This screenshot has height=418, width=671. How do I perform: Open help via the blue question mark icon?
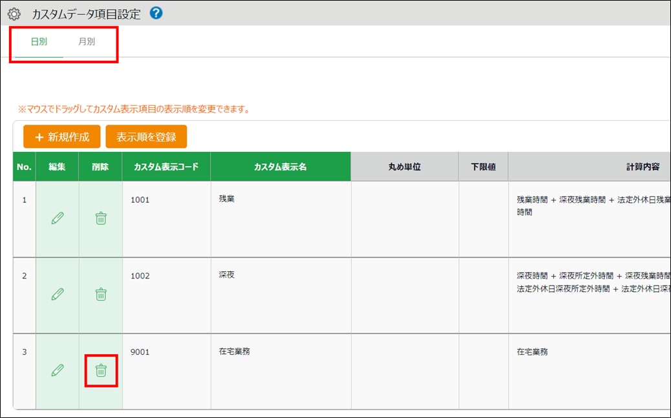[156, 13]
